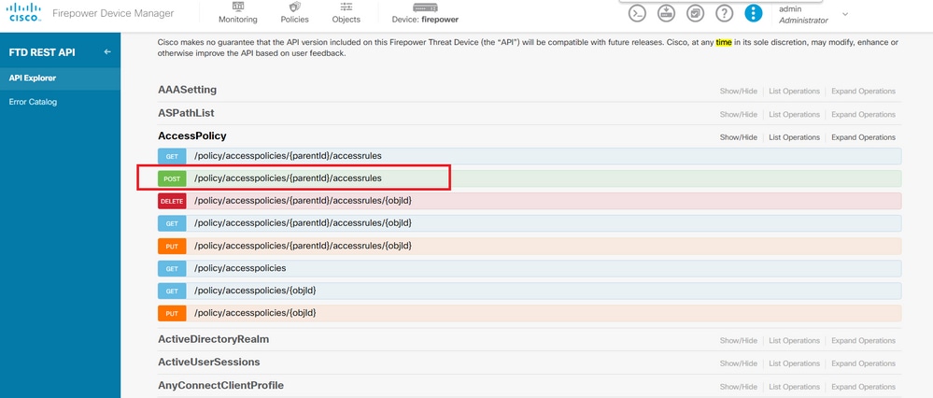Expand the POST accessrules operation
Viewport: 933px width, 398px height.
pos(288,178)
